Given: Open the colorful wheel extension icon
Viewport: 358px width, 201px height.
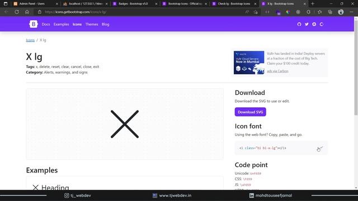Looking at the screenshot, I should coord(288,12).
